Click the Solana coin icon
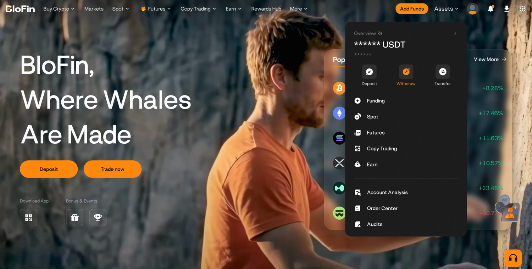 tap(339, 138)
